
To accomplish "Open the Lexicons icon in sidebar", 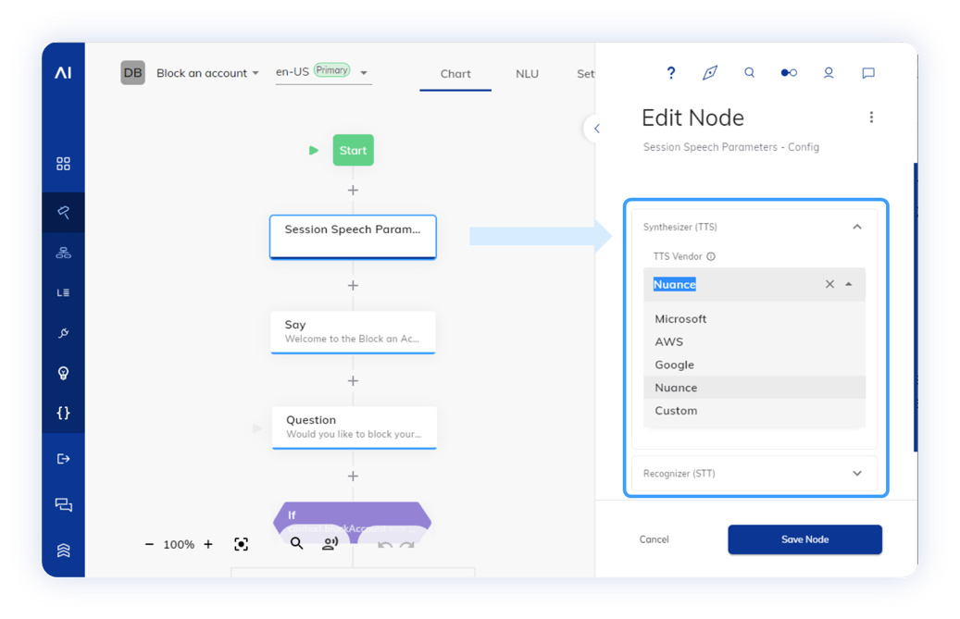I will point(63,292).
